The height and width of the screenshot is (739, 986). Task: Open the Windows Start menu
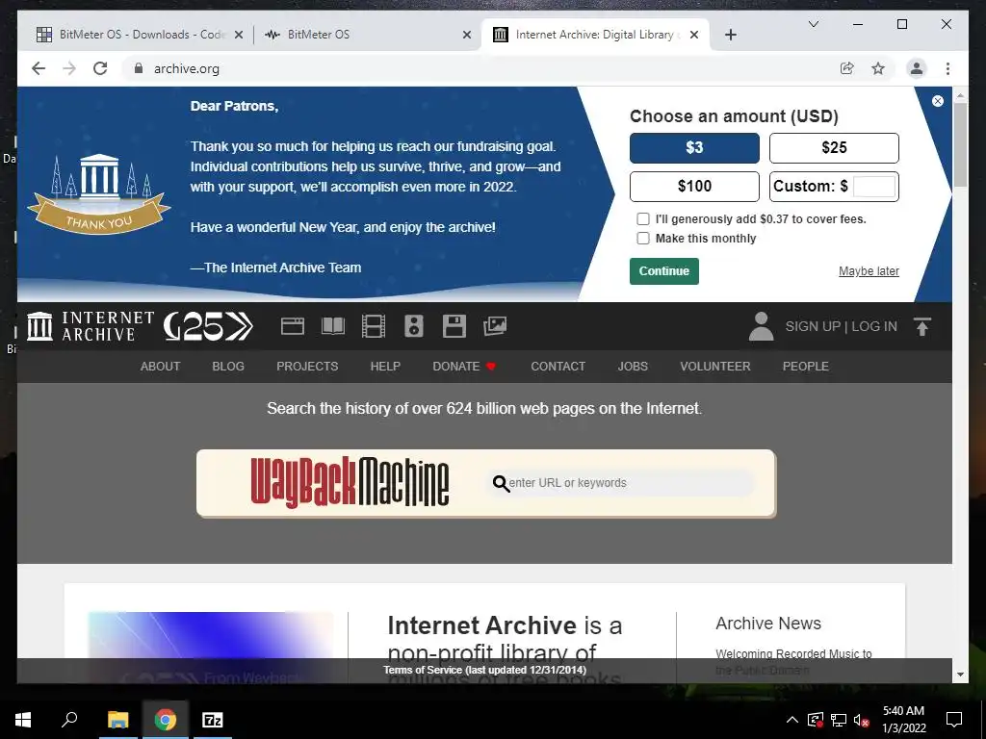pyautogui.click(x=23, y=720)
